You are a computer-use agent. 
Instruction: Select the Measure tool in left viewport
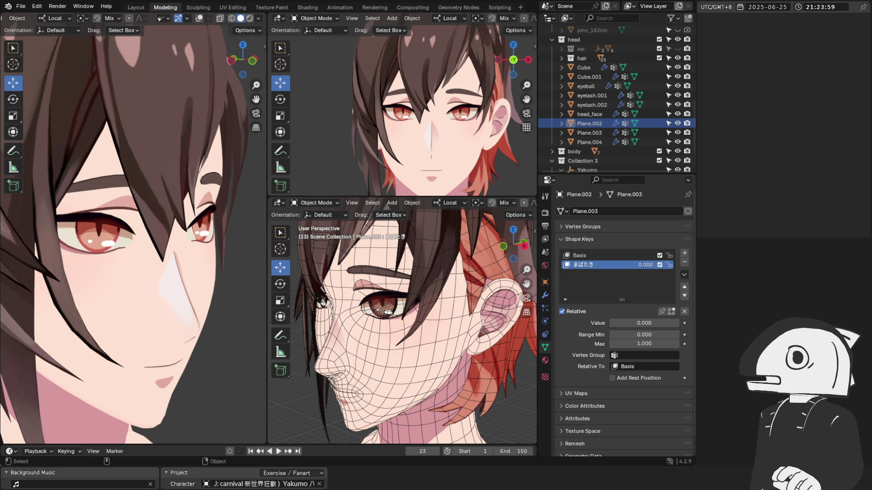tap(13, 167)
